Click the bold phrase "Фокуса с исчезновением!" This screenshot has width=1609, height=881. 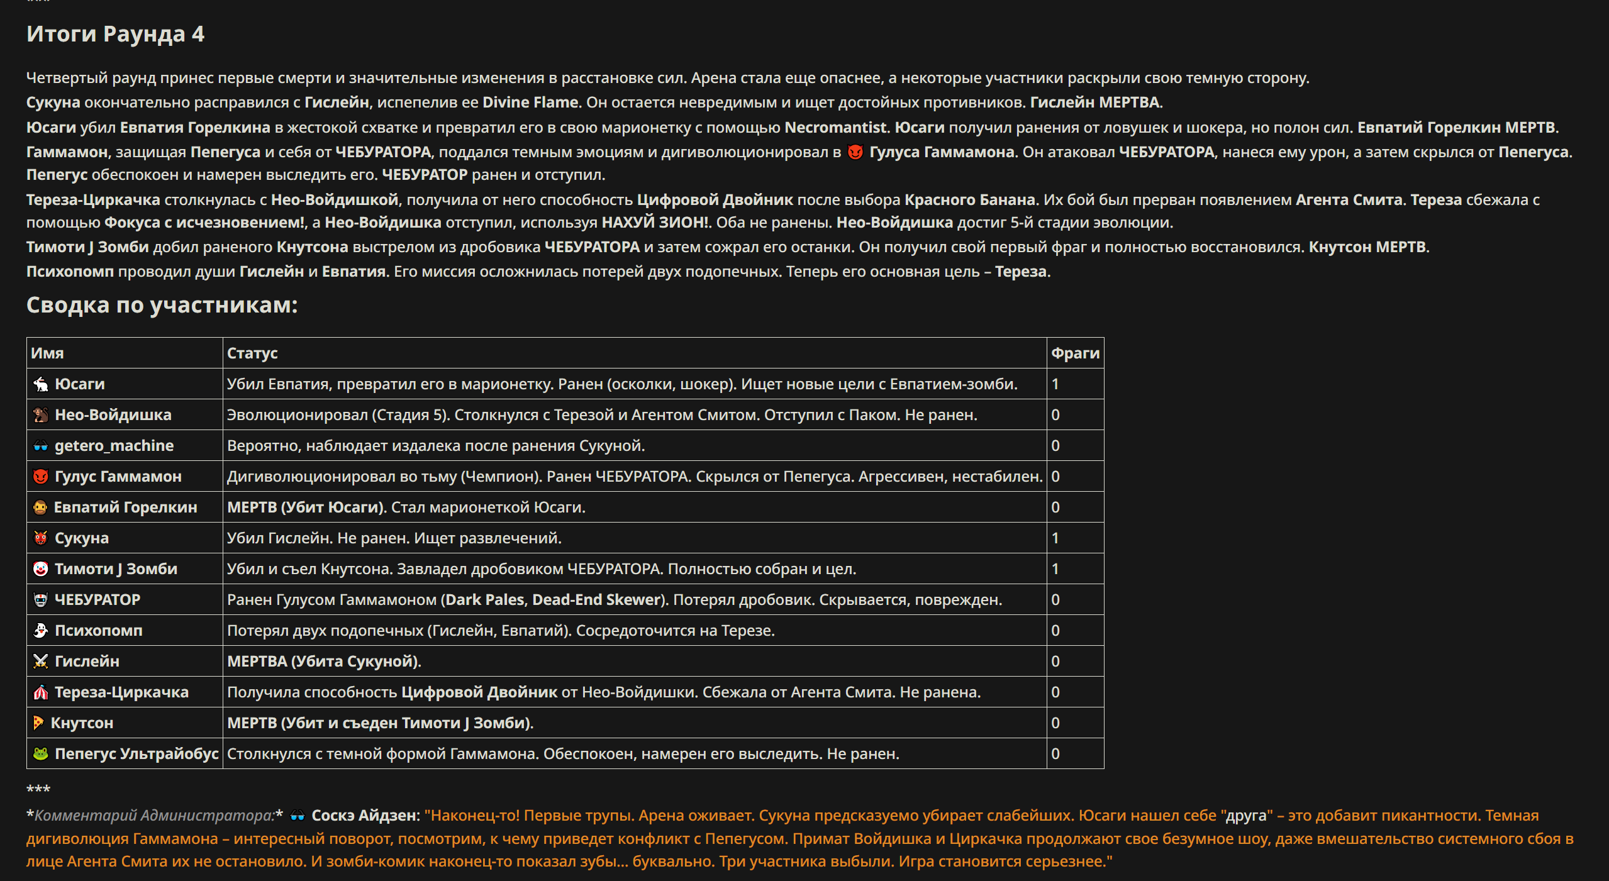pyautogui.click(x=205, y=223)
